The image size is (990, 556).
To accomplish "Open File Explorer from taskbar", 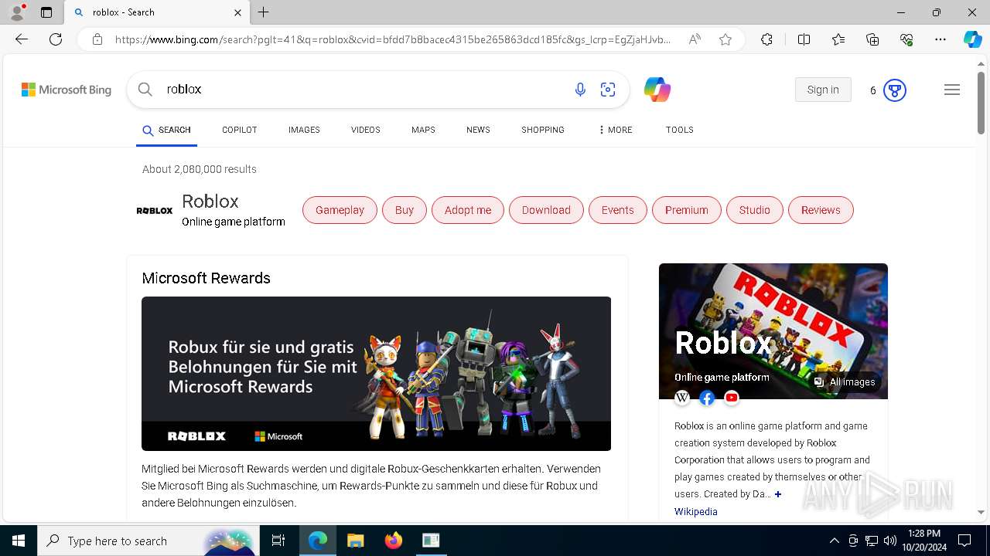I will tap(356, 541).
